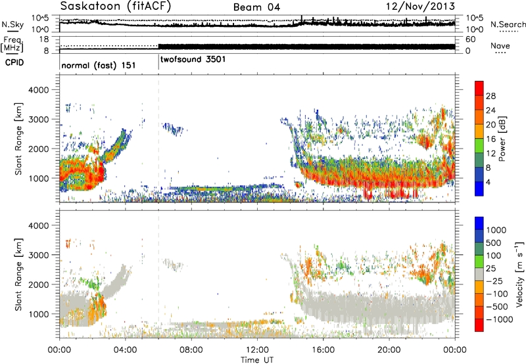This screenshot has height=364, width=526.
Task: Click the Freq. [MHz] axis label
Action: pos(12,44)
